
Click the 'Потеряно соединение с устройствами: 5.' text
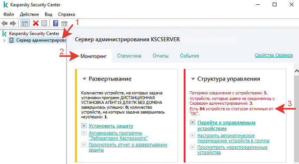tap(228, 93)
